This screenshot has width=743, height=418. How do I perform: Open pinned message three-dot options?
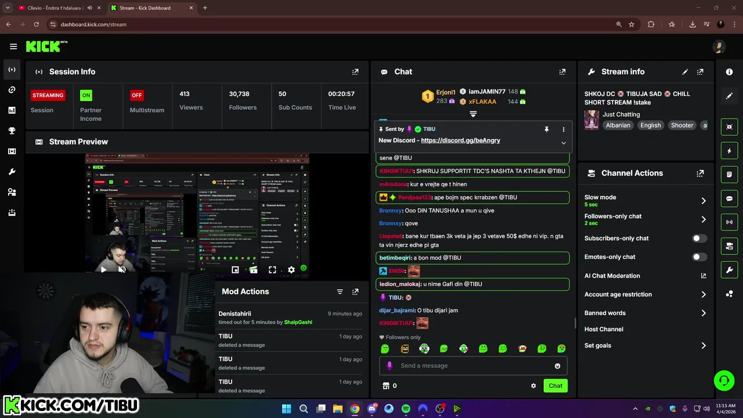pos(563,129)
